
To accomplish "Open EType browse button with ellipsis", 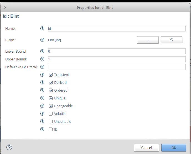I will coord(148,40).
